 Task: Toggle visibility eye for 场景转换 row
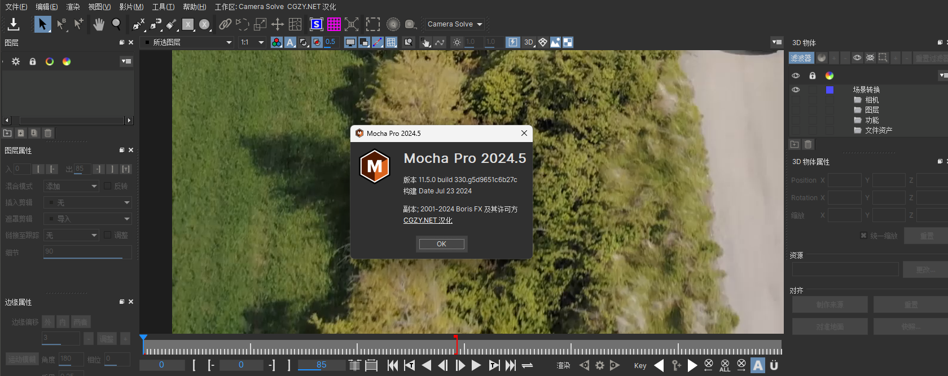[x=796, y=90]
